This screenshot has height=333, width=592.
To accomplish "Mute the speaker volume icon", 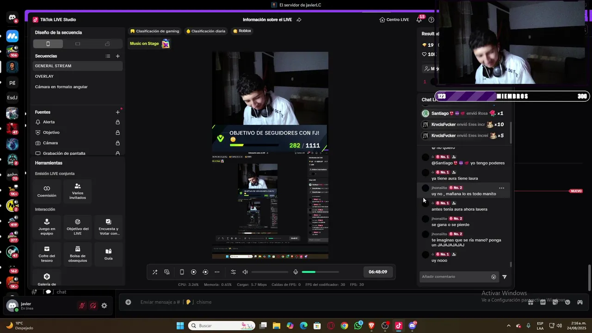I will (x=245, y=272).
